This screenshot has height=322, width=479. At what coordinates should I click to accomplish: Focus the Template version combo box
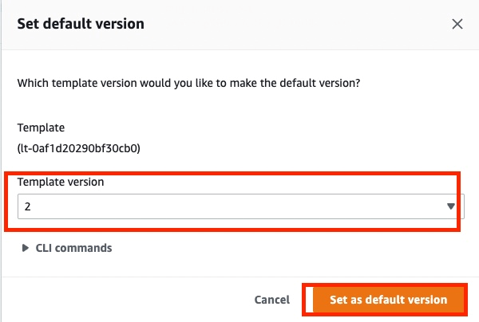[238, 206]
